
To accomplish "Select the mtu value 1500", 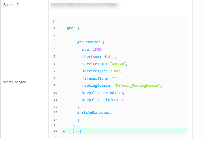I will pyautogui.click(x=97, y=49).
